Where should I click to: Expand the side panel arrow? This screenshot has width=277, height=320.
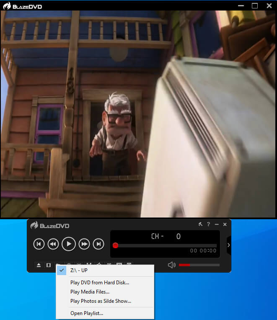[228, 245]
